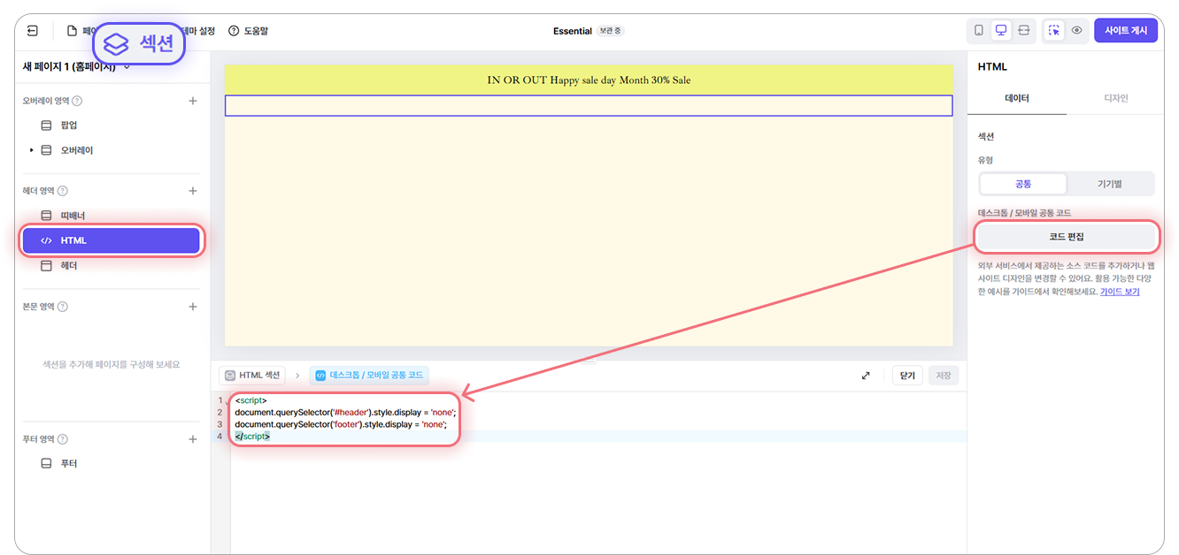Add a section to 푸터 영역
Viewport: 1179px width, 555px height.
coord(193,439)
